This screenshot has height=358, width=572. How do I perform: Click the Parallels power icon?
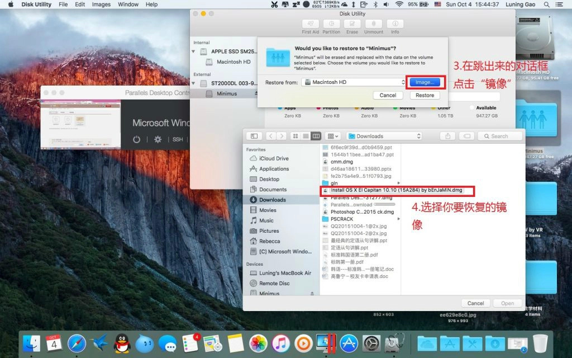[x=136, y=139]
